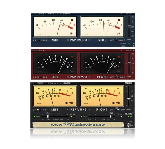Select HPF 12 dB slope LED on VU-3
The width and height of the screenshot is (165, 149).
click(x=71, y=116)
